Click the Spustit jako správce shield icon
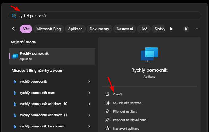Screen dimensions: 209x132 point(107,103)
